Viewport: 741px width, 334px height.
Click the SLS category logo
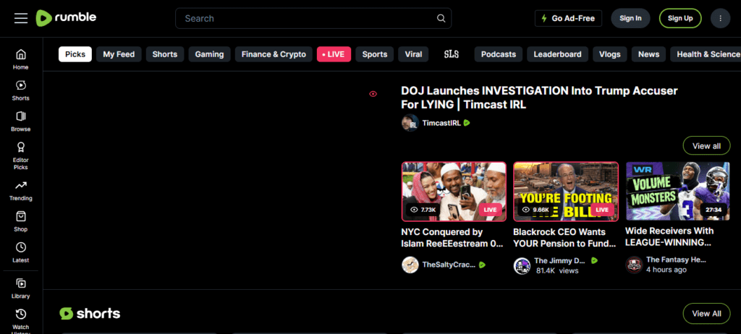click(x=452, y=53)
